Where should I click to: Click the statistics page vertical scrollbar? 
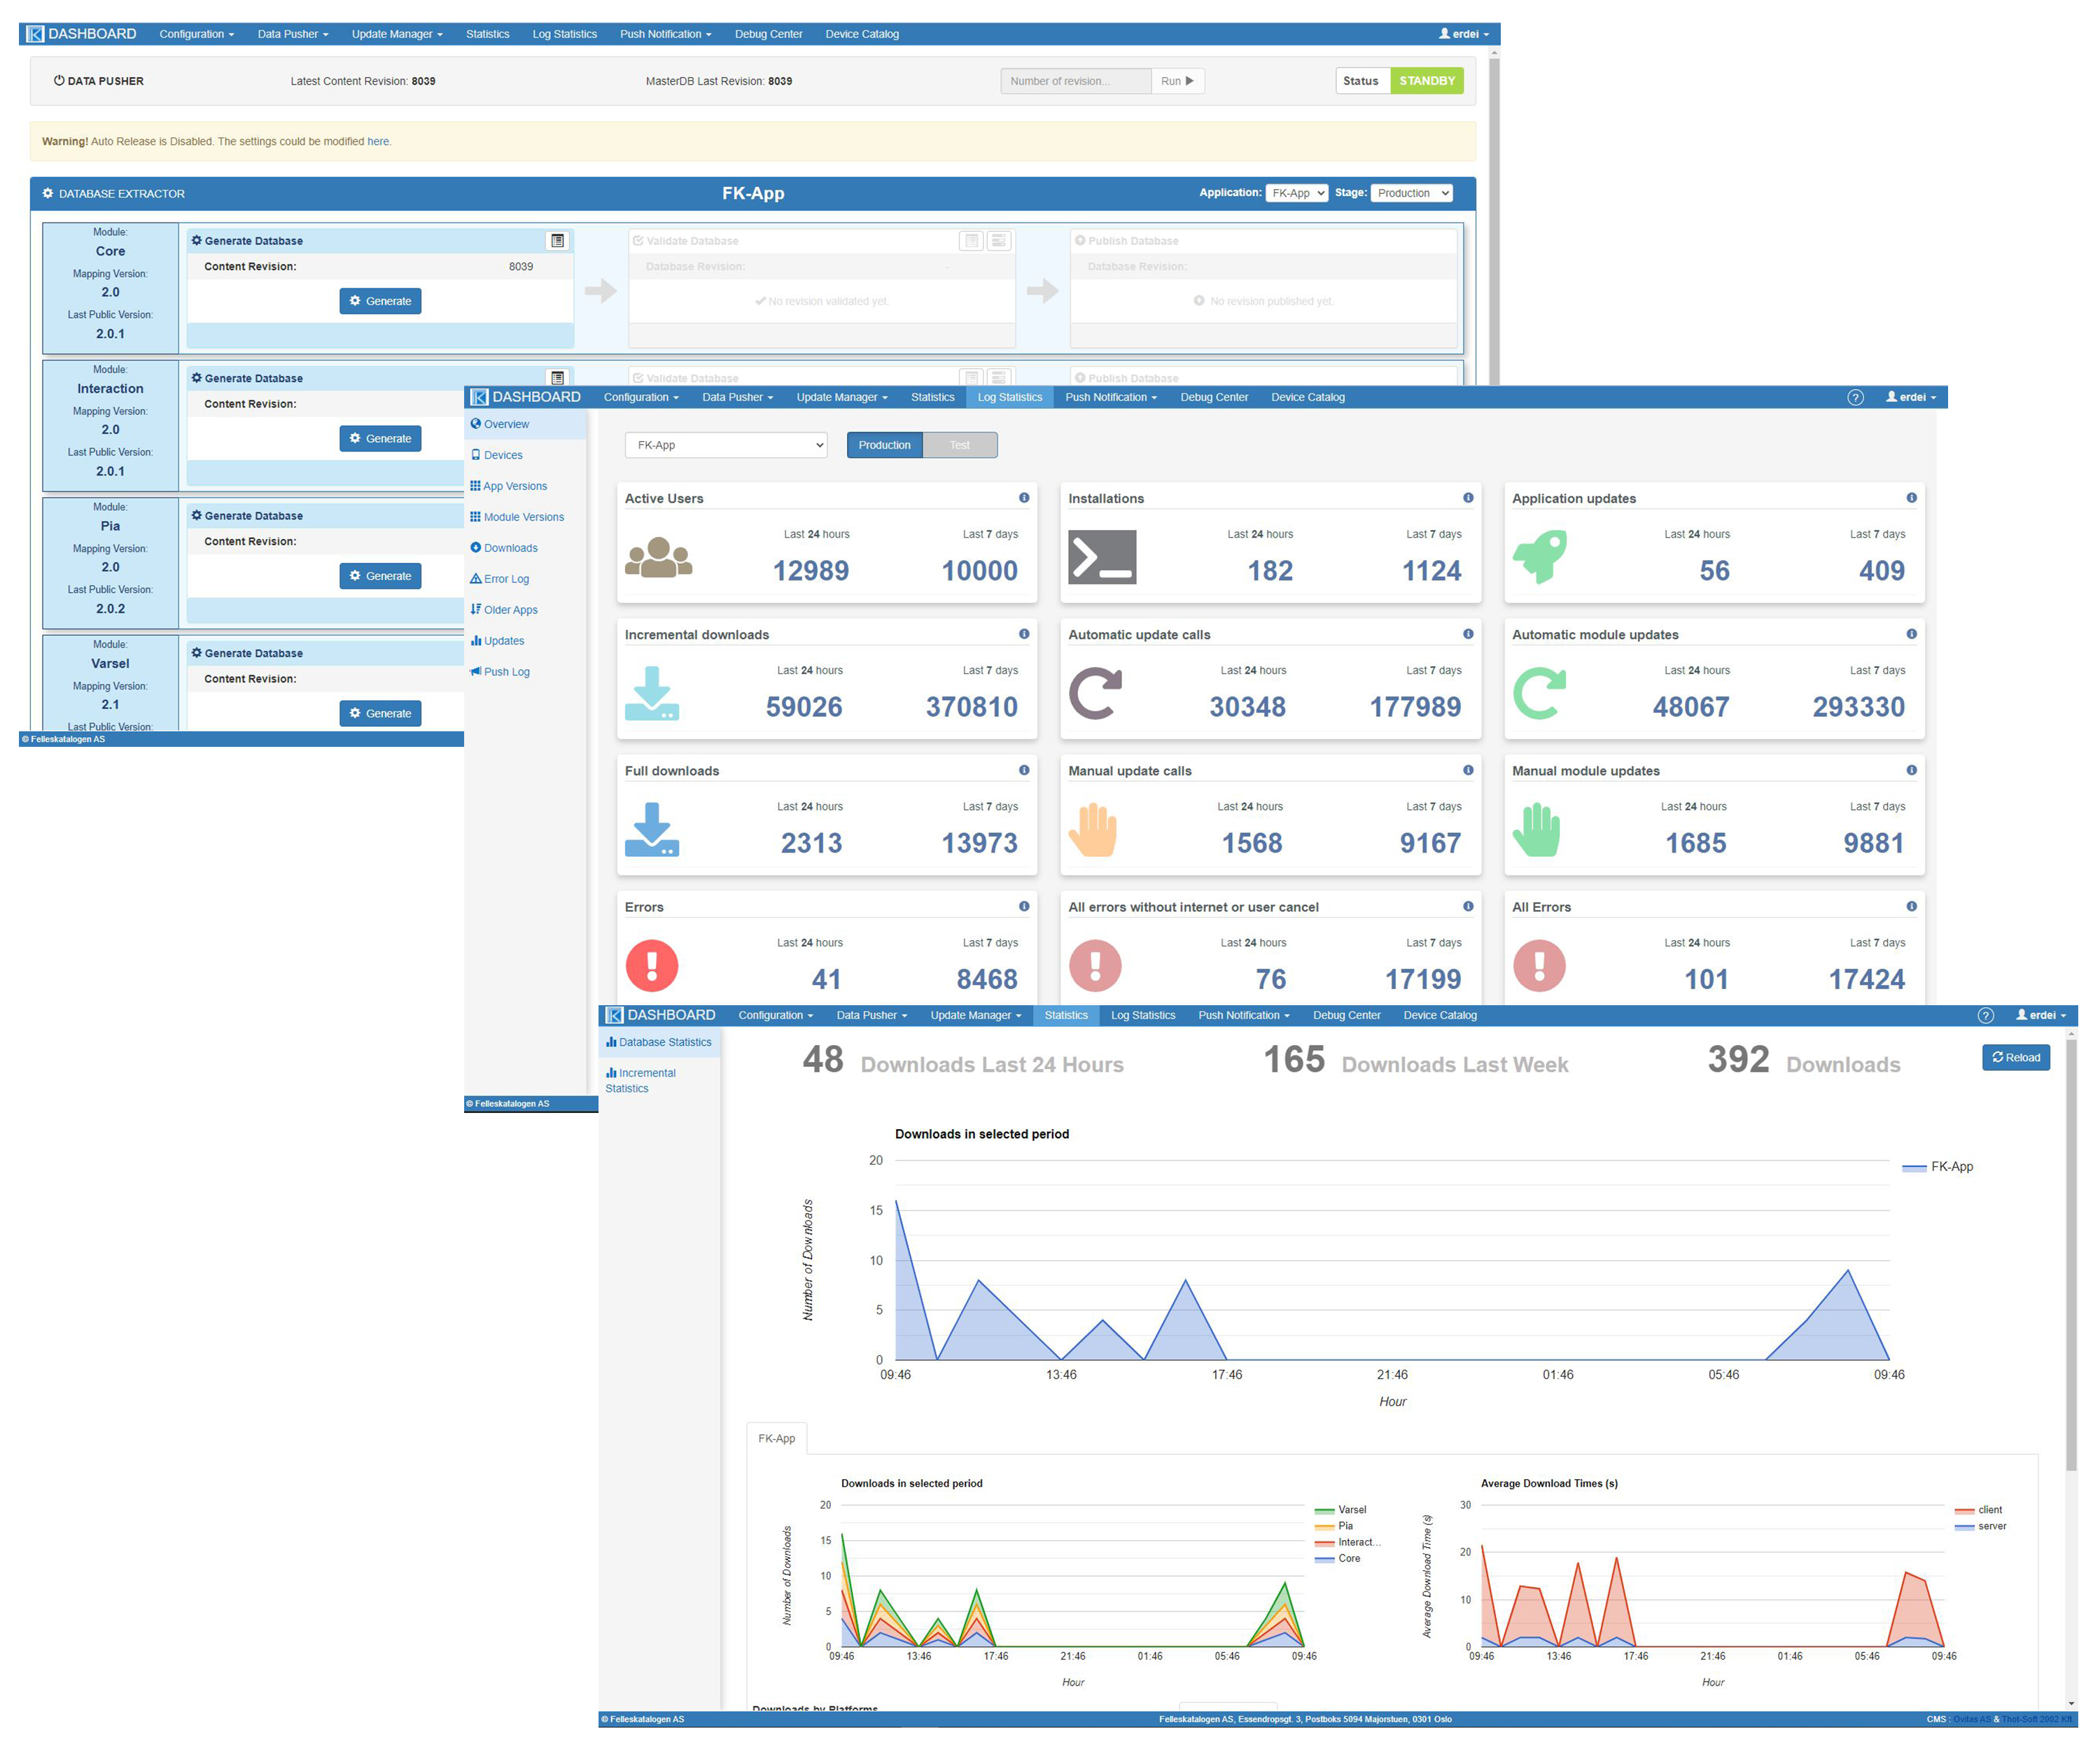(x=2071, y=1250)
